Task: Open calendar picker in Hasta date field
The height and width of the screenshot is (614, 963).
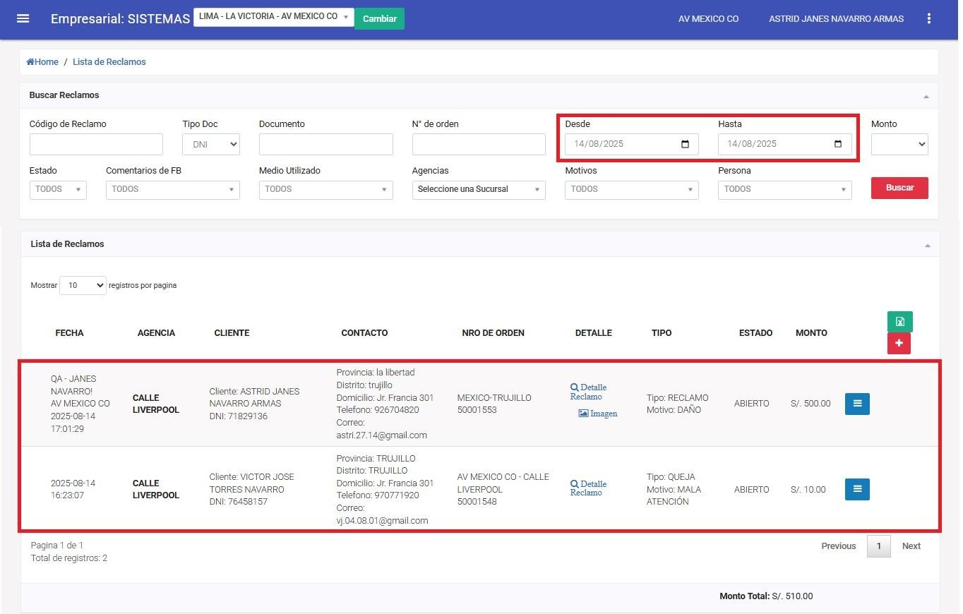Action: (x=838, y=144)
